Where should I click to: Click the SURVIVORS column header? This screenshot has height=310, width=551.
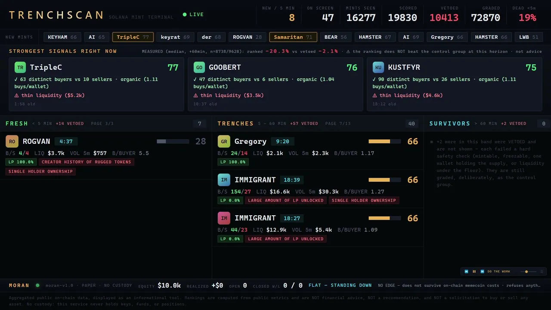450,124
